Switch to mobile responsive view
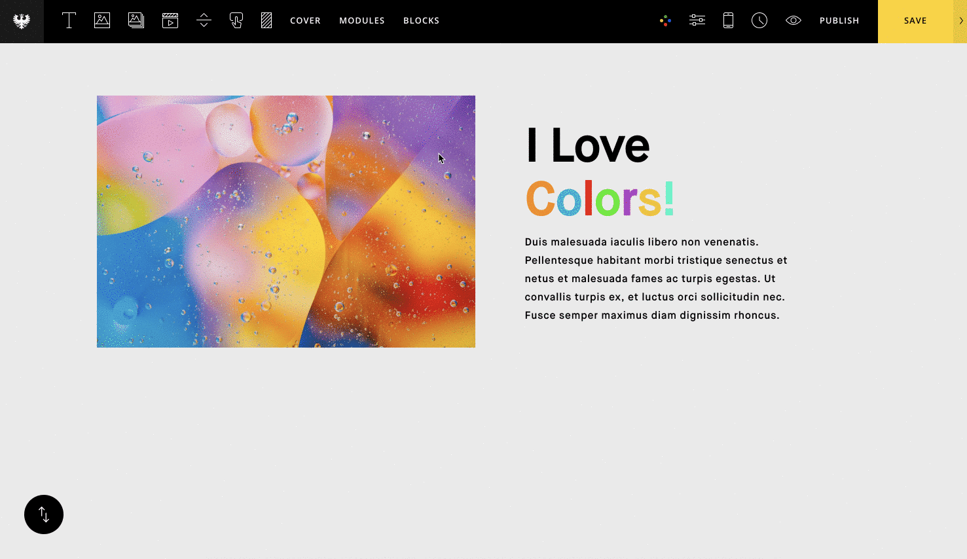Viewport: 967px width, 559px height. [728, 21]
